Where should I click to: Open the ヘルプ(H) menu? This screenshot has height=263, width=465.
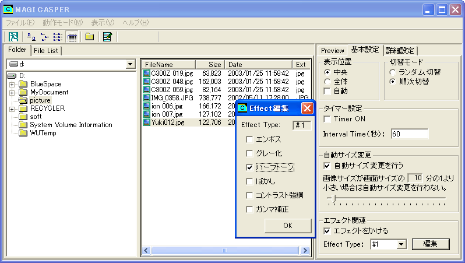point(136,23)
